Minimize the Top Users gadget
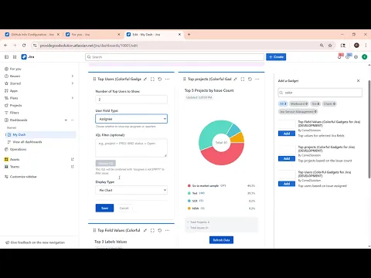The width and height of the screenshot is (371, 278). [145, 79]
